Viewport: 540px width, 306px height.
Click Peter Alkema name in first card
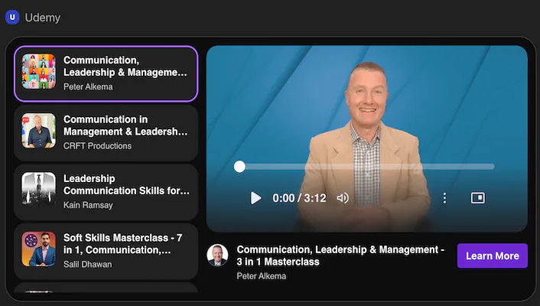point(88,86)
